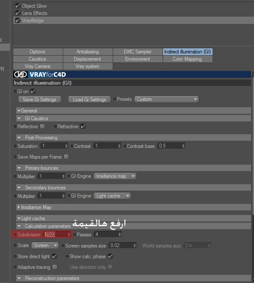Screen dimensions: 254x283
Task: Toggle the VrayBridge effect checkbox
Action: [x=18, y=20]
